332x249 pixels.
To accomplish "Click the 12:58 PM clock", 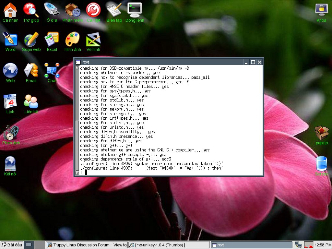I will [323, 245].
